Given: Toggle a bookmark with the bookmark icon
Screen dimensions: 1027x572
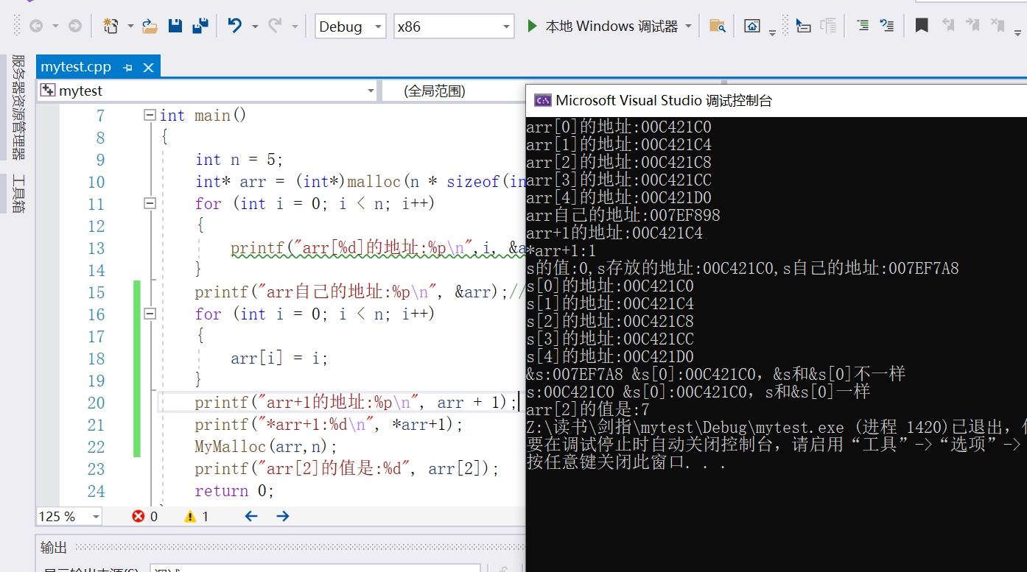Looking at the screenshot, I should click(x=922, y=26).
